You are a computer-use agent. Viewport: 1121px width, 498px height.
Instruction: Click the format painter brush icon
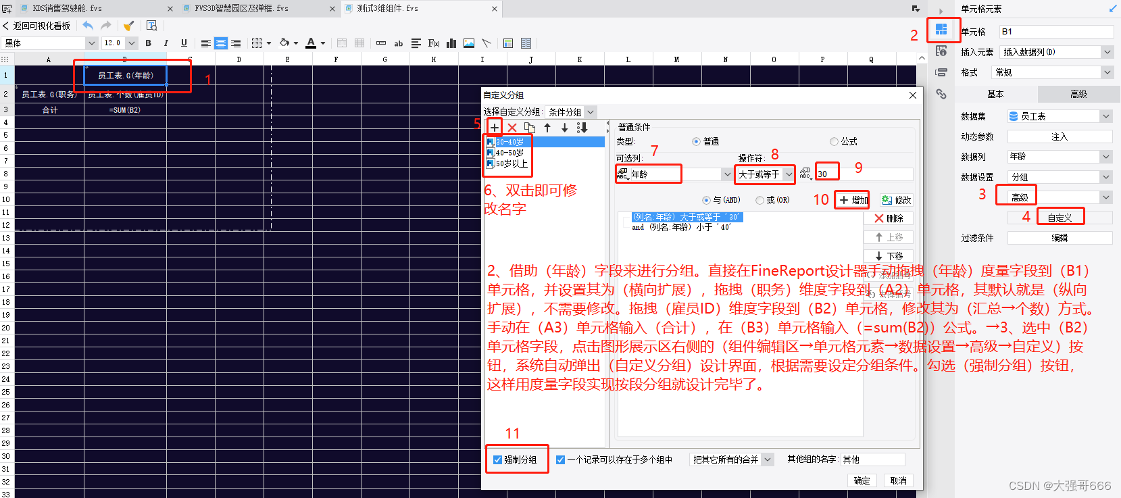(x=128, y=26)
